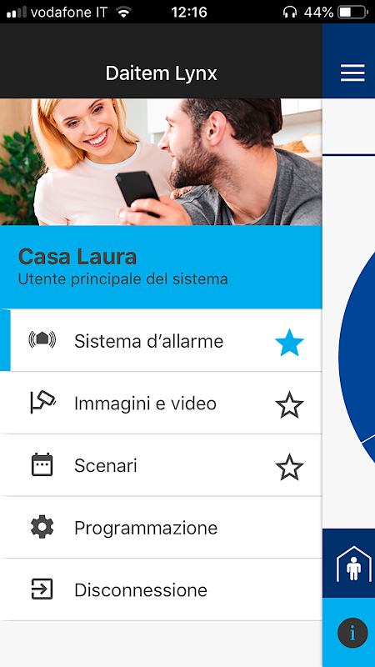Click the calendar icon beside Scenari
This screenshot has height=667, width=375.
click(x=42, y=464)
